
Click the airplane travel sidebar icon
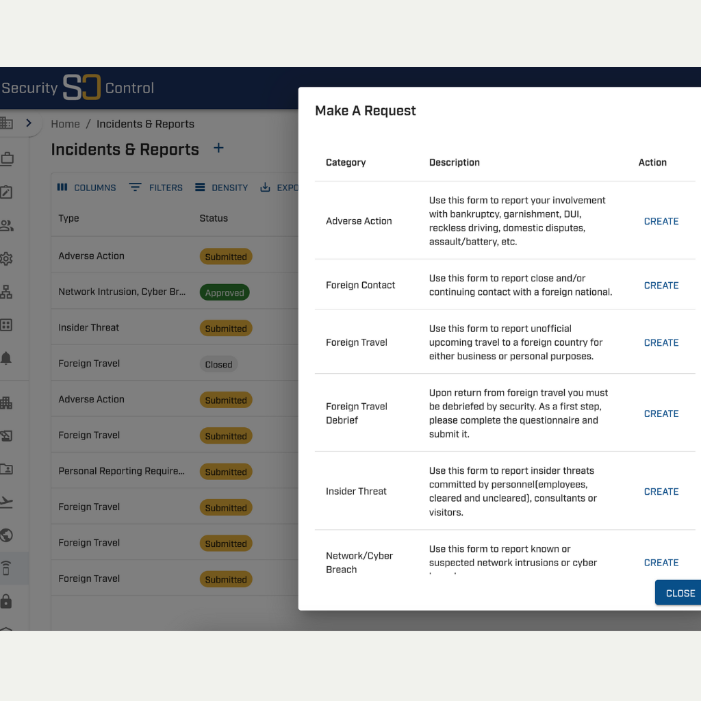coord(7,502)
